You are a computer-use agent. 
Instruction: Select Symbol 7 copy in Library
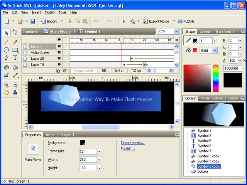click(208, 161)
